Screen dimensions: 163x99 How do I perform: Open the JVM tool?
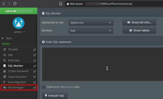coord(10,55)
